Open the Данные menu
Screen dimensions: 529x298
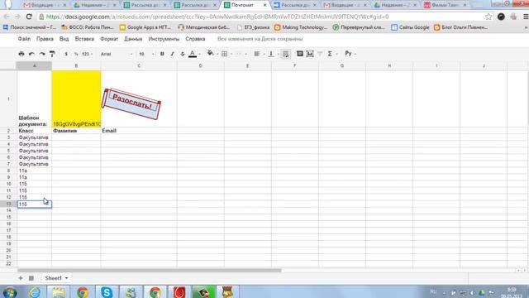(x=133, y=39)
